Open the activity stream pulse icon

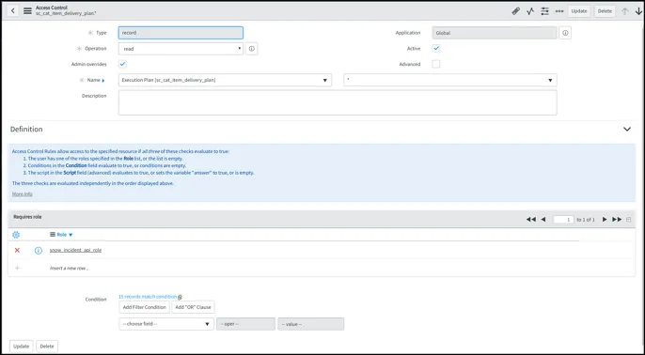(x=530, y=11)
